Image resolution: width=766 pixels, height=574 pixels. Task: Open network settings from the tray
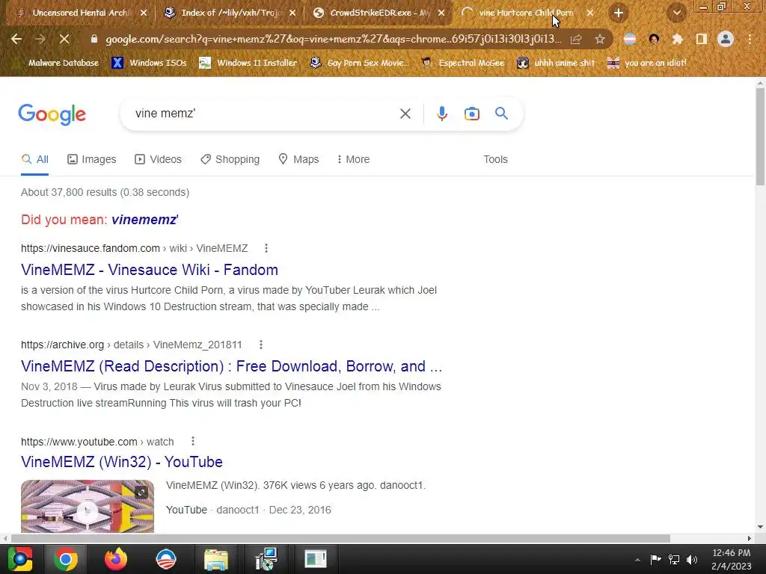(x=674, y=559)
